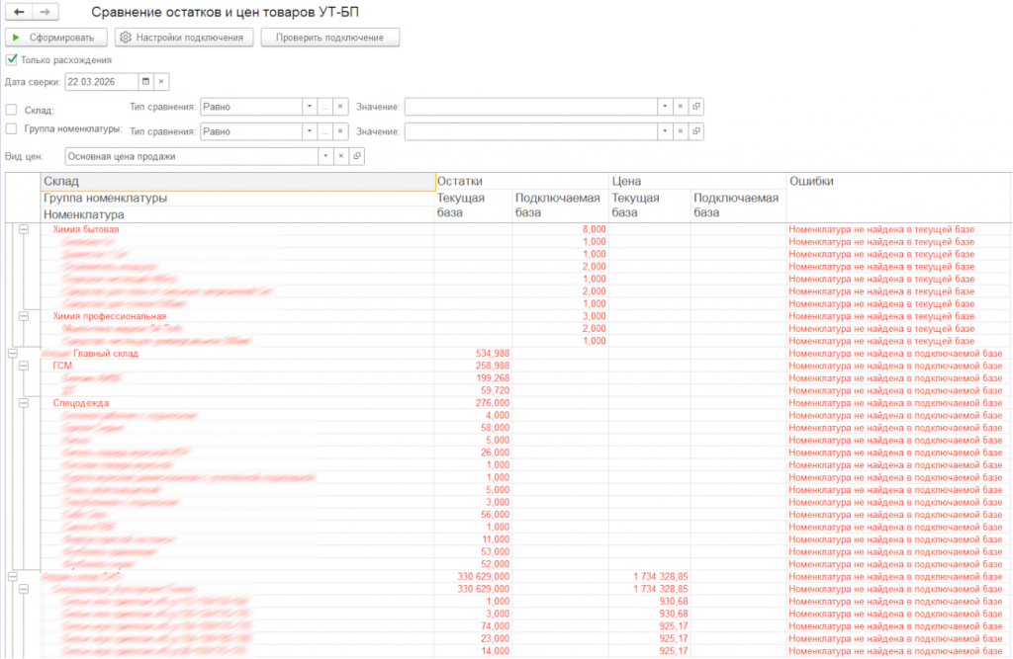The height and width of the screenshot is (659, 1013).
Task: Go forward with the right arrow button
Action: pyautogui.click(x=45, y=12)
